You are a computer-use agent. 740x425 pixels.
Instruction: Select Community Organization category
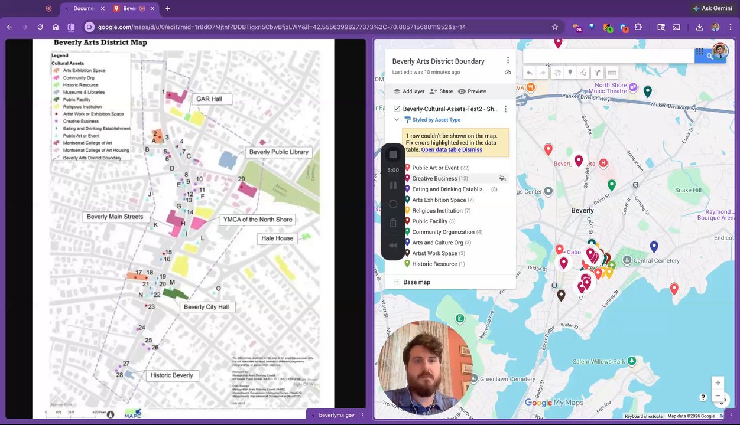pos(443,232)
